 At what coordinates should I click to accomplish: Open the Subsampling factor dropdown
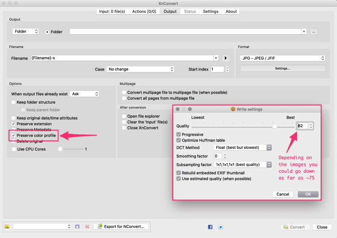coord(243,164)
